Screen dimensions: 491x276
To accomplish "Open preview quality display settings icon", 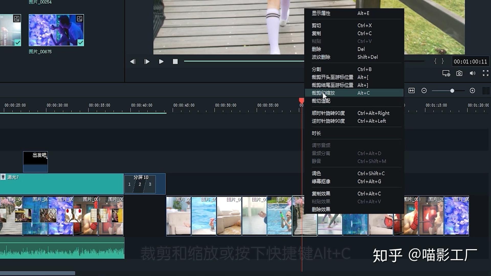I will pos(446,73).
